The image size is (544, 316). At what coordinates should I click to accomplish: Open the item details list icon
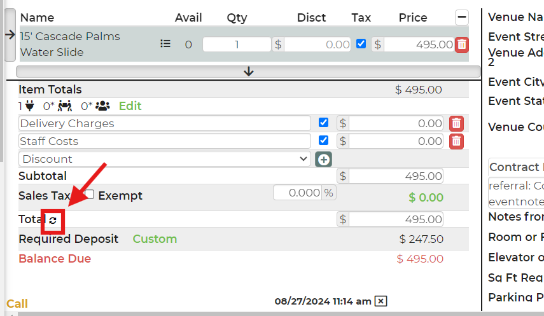[165, 44]
